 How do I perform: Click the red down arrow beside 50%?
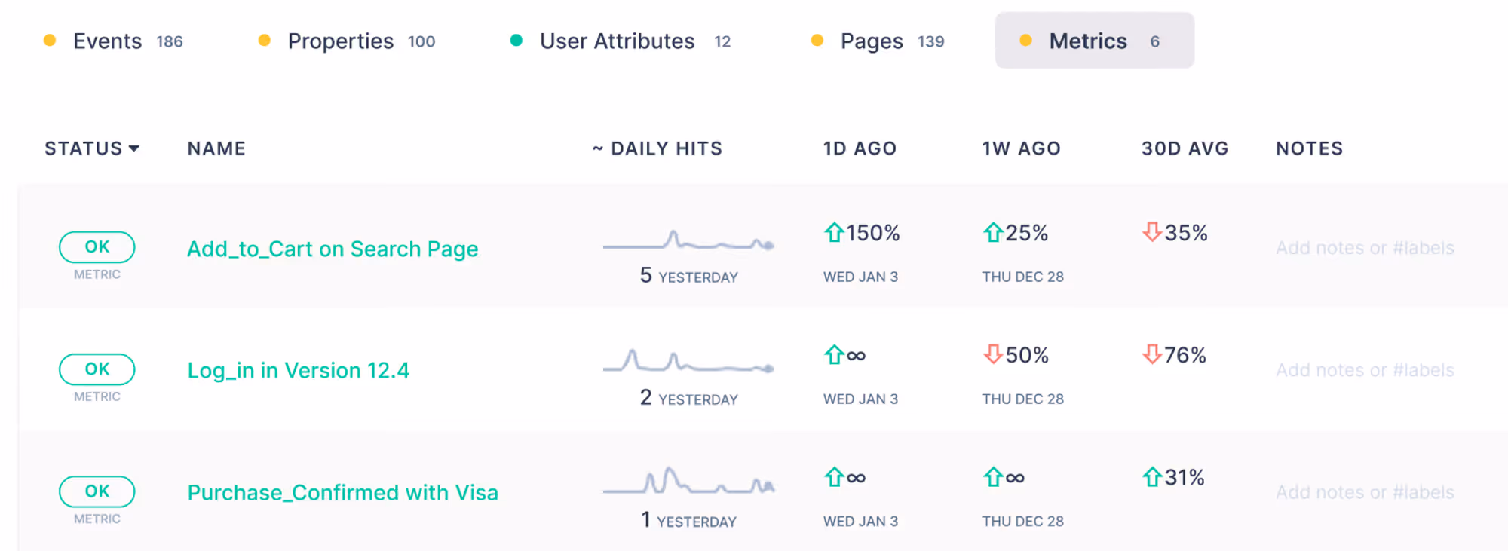pyautogui.click(x=993, y=354)
